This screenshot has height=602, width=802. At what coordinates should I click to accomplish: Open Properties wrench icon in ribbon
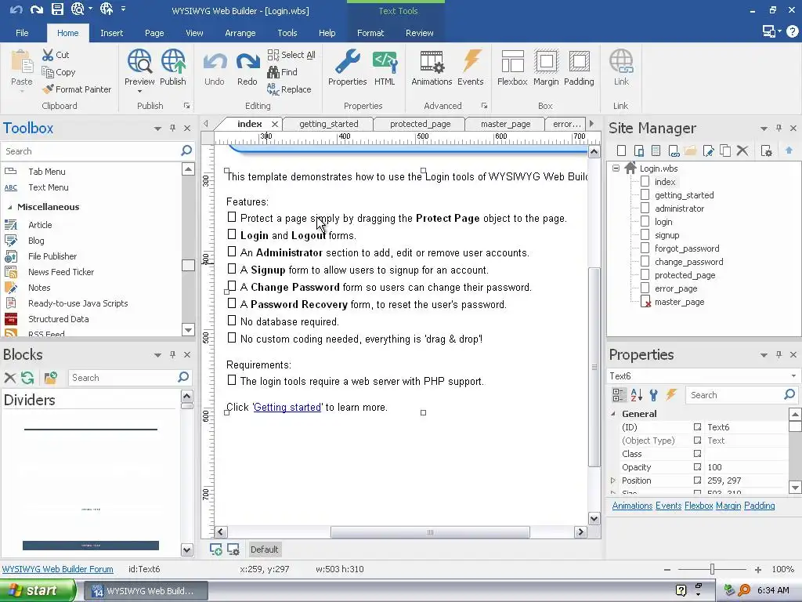tap(347, 63)
